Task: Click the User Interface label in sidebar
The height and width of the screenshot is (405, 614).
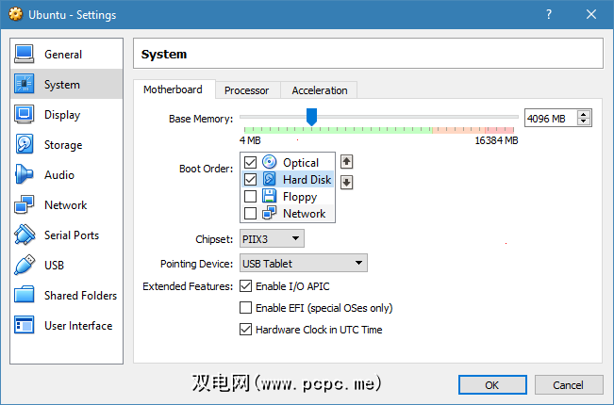Action: 78,325
